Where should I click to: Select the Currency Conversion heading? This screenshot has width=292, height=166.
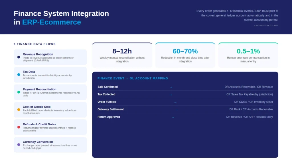38,142
